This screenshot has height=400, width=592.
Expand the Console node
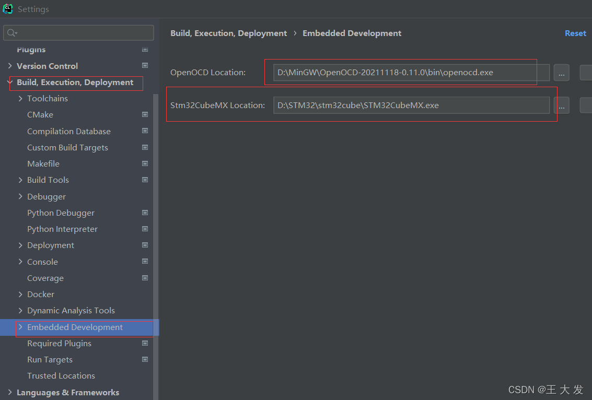coord(20,262)
